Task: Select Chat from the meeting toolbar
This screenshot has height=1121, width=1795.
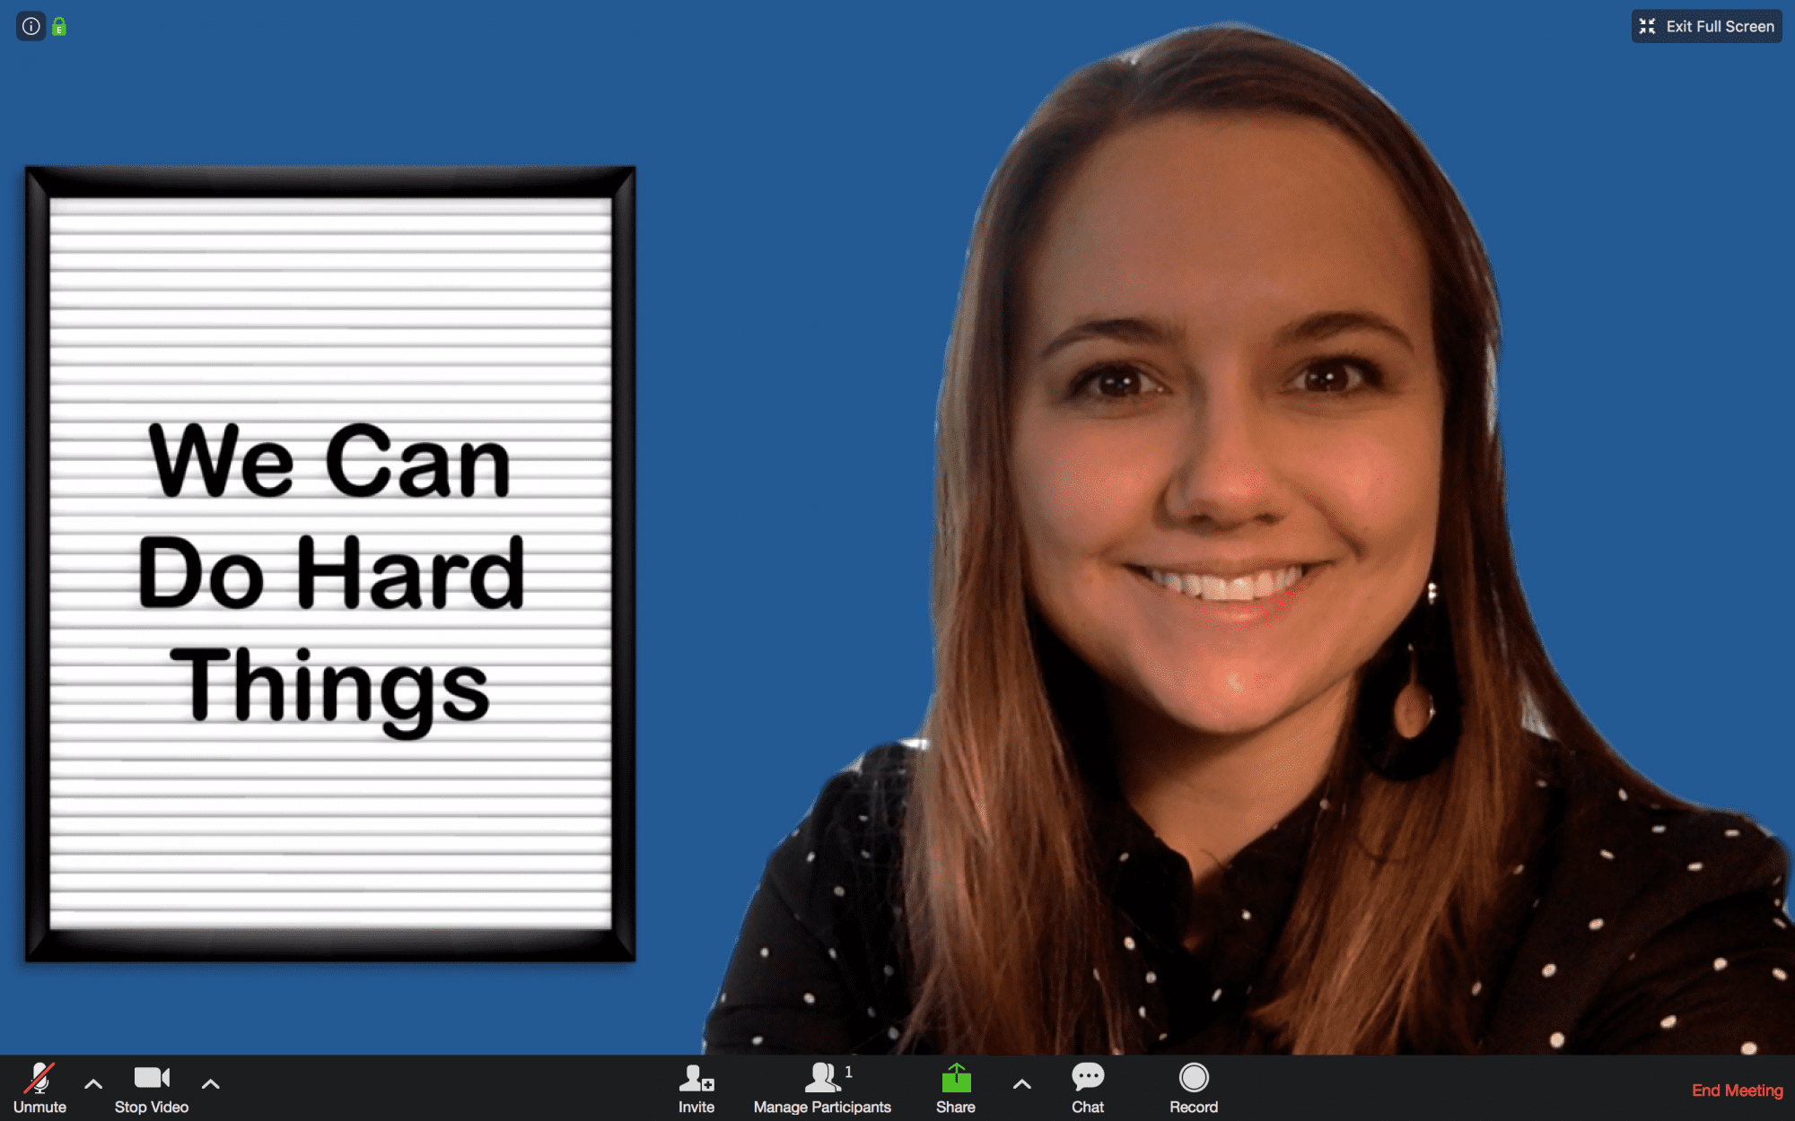Action: (x=1087, y=1085)
